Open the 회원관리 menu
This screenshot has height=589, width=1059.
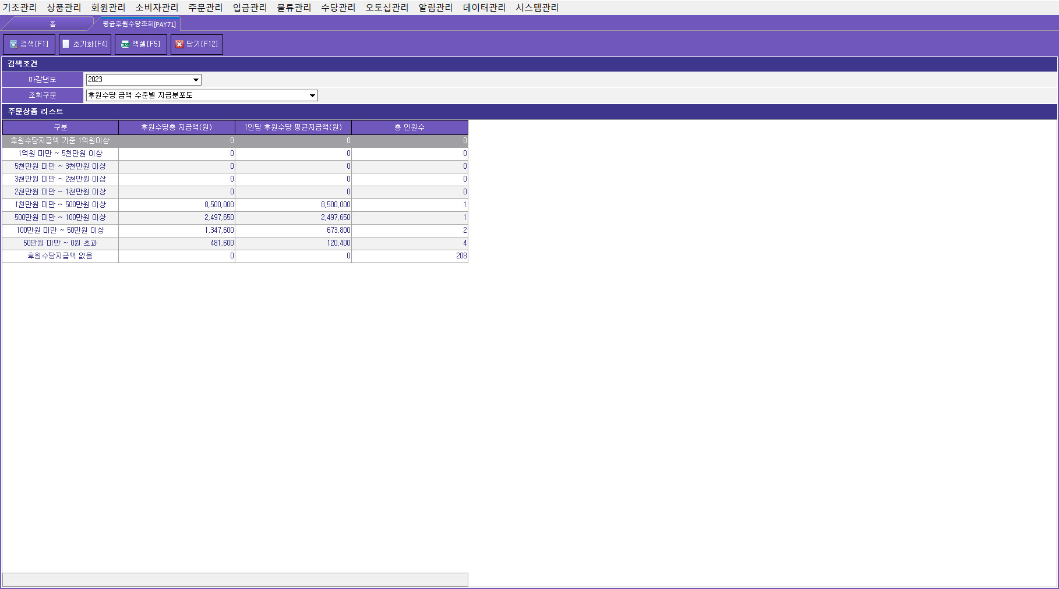click(108, 8)
